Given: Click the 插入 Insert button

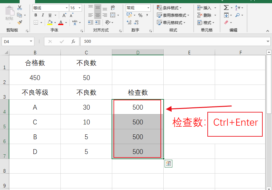Looking at the screenshot, I should coord(205,7).
